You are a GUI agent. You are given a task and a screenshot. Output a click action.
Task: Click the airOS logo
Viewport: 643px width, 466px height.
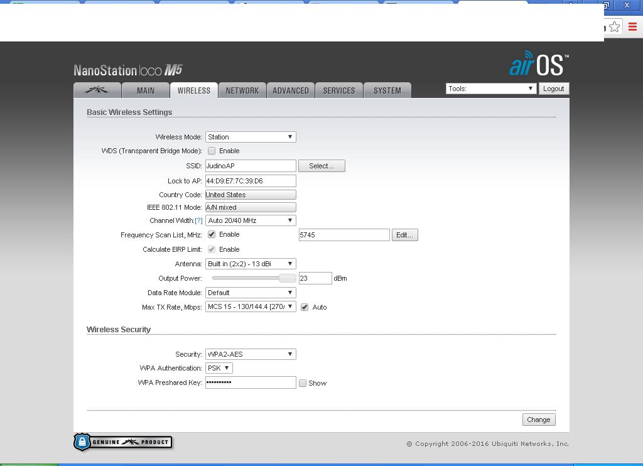(x=539, y=64)
